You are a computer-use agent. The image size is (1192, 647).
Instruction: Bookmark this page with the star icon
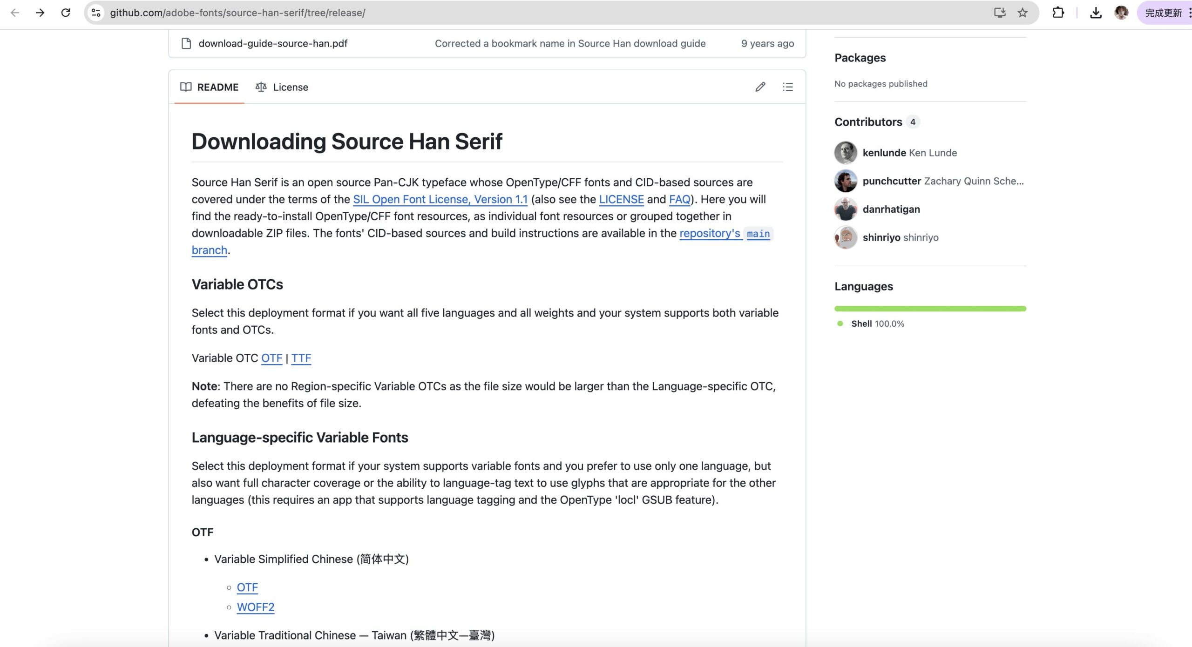coord(1023,13)
